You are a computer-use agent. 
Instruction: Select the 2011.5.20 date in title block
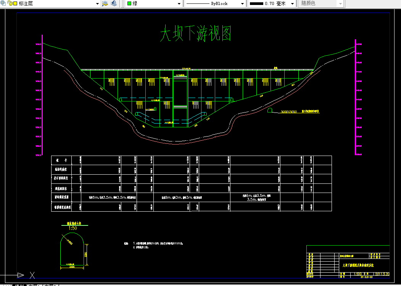click(x=383, y=274)
